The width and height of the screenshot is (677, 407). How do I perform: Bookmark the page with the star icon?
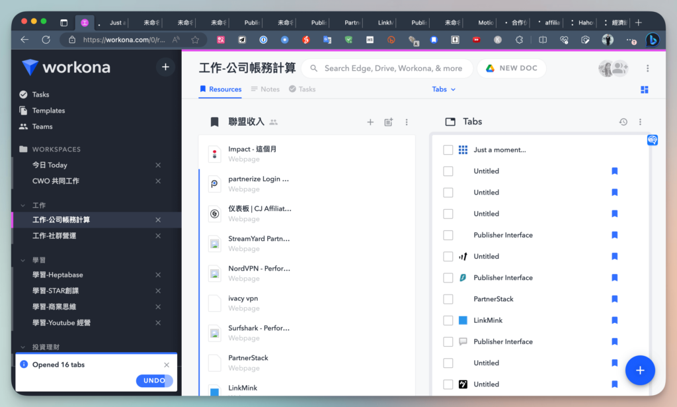tap(195, 40)
